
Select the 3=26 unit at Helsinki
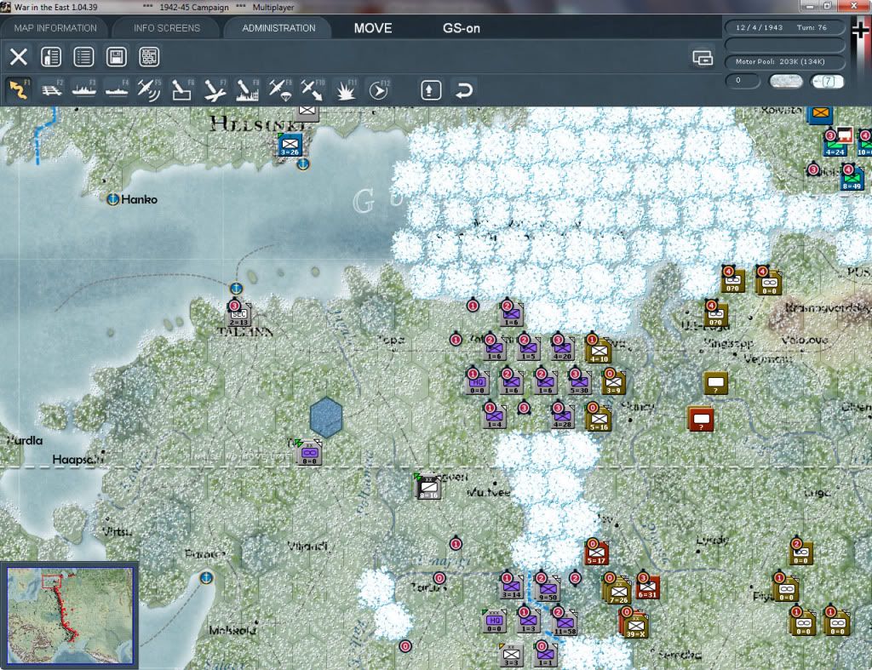pyautogui.click(x=290, y=145)
